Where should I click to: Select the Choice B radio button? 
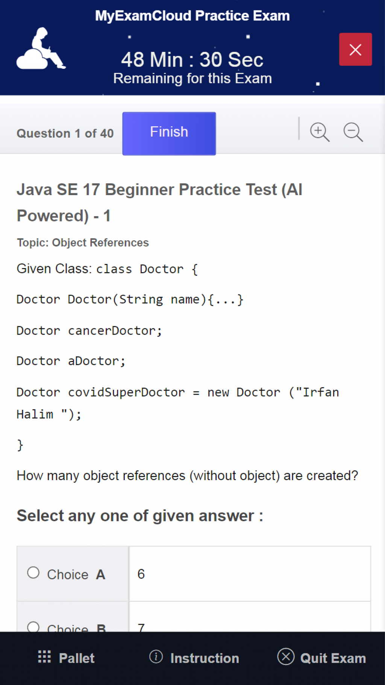[33, 627]
